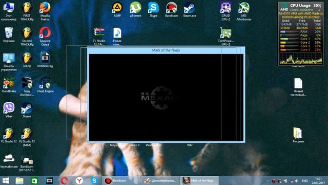Launch Mozilla Firefox from desktop
This screenshot has height=185, width=328.
click(x=45, y=11)
